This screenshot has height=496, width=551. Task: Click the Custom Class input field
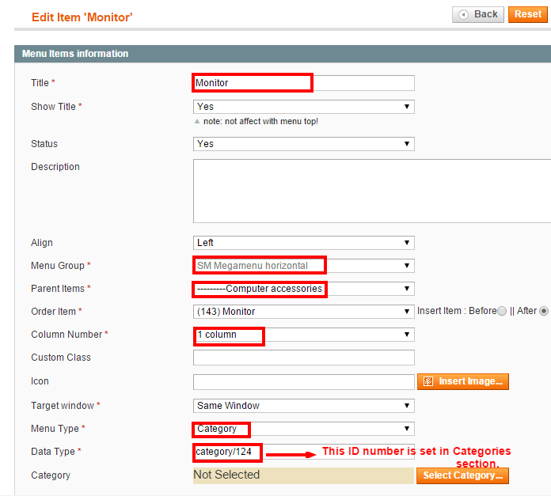tap(304, 358)
